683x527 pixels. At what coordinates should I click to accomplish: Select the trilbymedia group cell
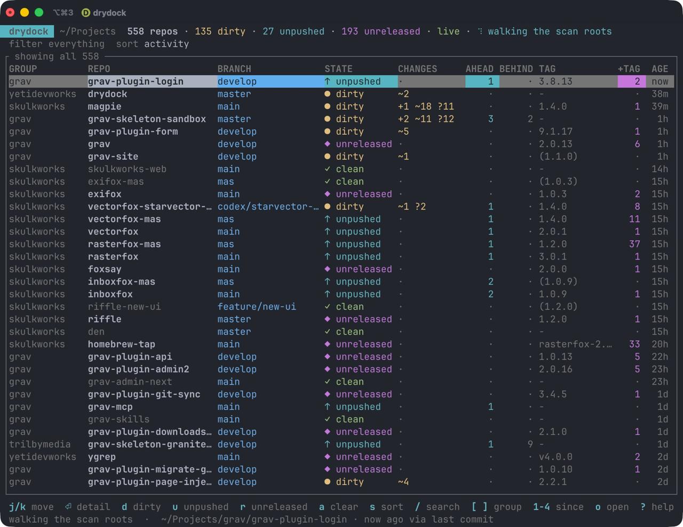pyautogui.click(x=39, y=444)
